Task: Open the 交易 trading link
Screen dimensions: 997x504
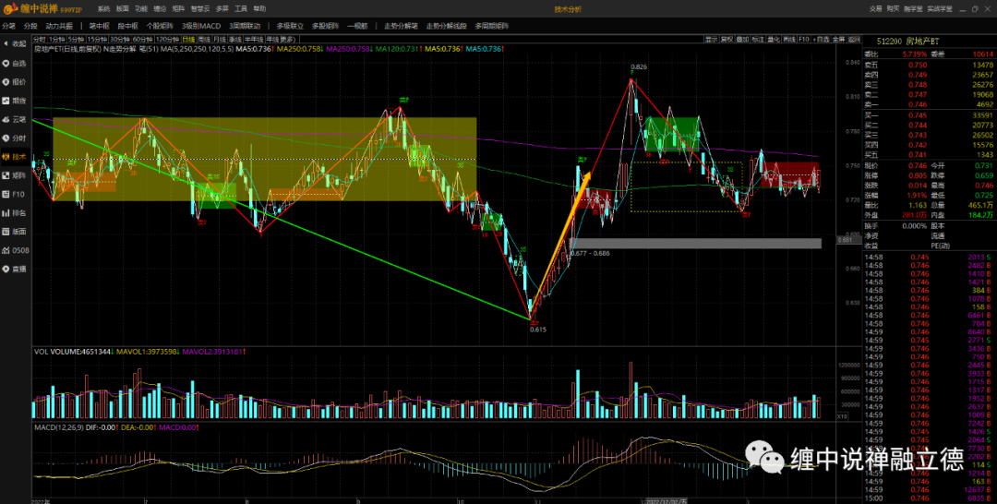Action: [875, 9]
